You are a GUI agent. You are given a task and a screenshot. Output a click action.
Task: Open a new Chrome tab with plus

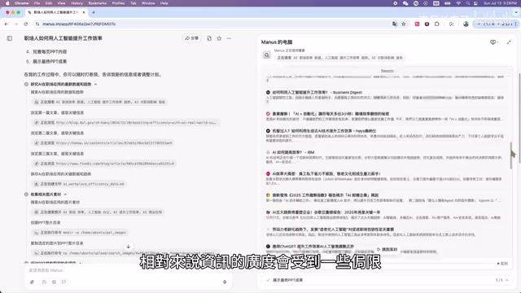coord(94,12)
